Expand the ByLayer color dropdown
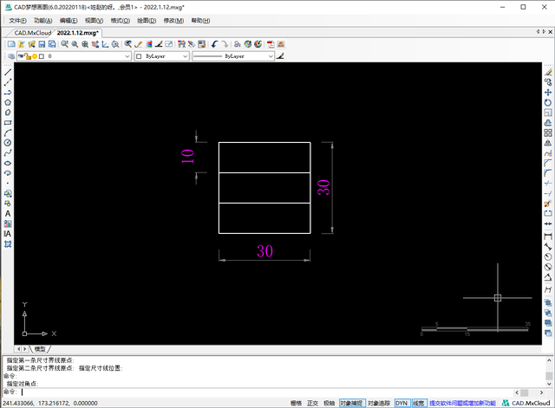Image resolution: width=555 pixels, height=408 pixels. tap(185, 56)
